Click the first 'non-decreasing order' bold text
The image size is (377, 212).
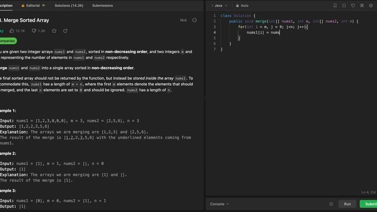tap(126, 52)
